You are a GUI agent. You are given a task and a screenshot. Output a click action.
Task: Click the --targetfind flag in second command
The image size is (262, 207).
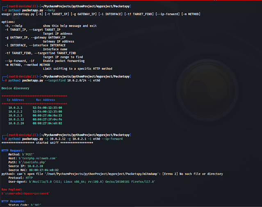click(55, 80)
